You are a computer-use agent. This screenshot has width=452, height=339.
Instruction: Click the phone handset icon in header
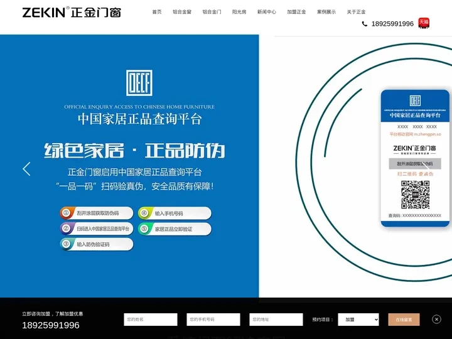click(x=365, y=24)
